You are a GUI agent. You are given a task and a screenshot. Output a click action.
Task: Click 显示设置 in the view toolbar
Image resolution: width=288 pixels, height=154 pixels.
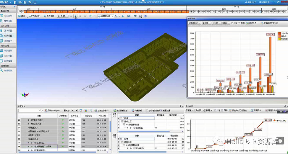(x=49, y=16)
